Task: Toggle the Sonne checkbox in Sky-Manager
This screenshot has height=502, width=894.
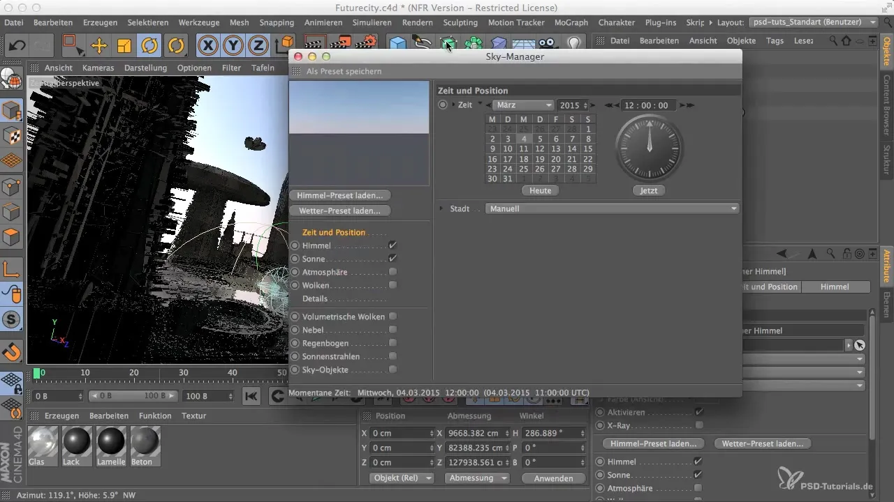Action: point(393,259)
